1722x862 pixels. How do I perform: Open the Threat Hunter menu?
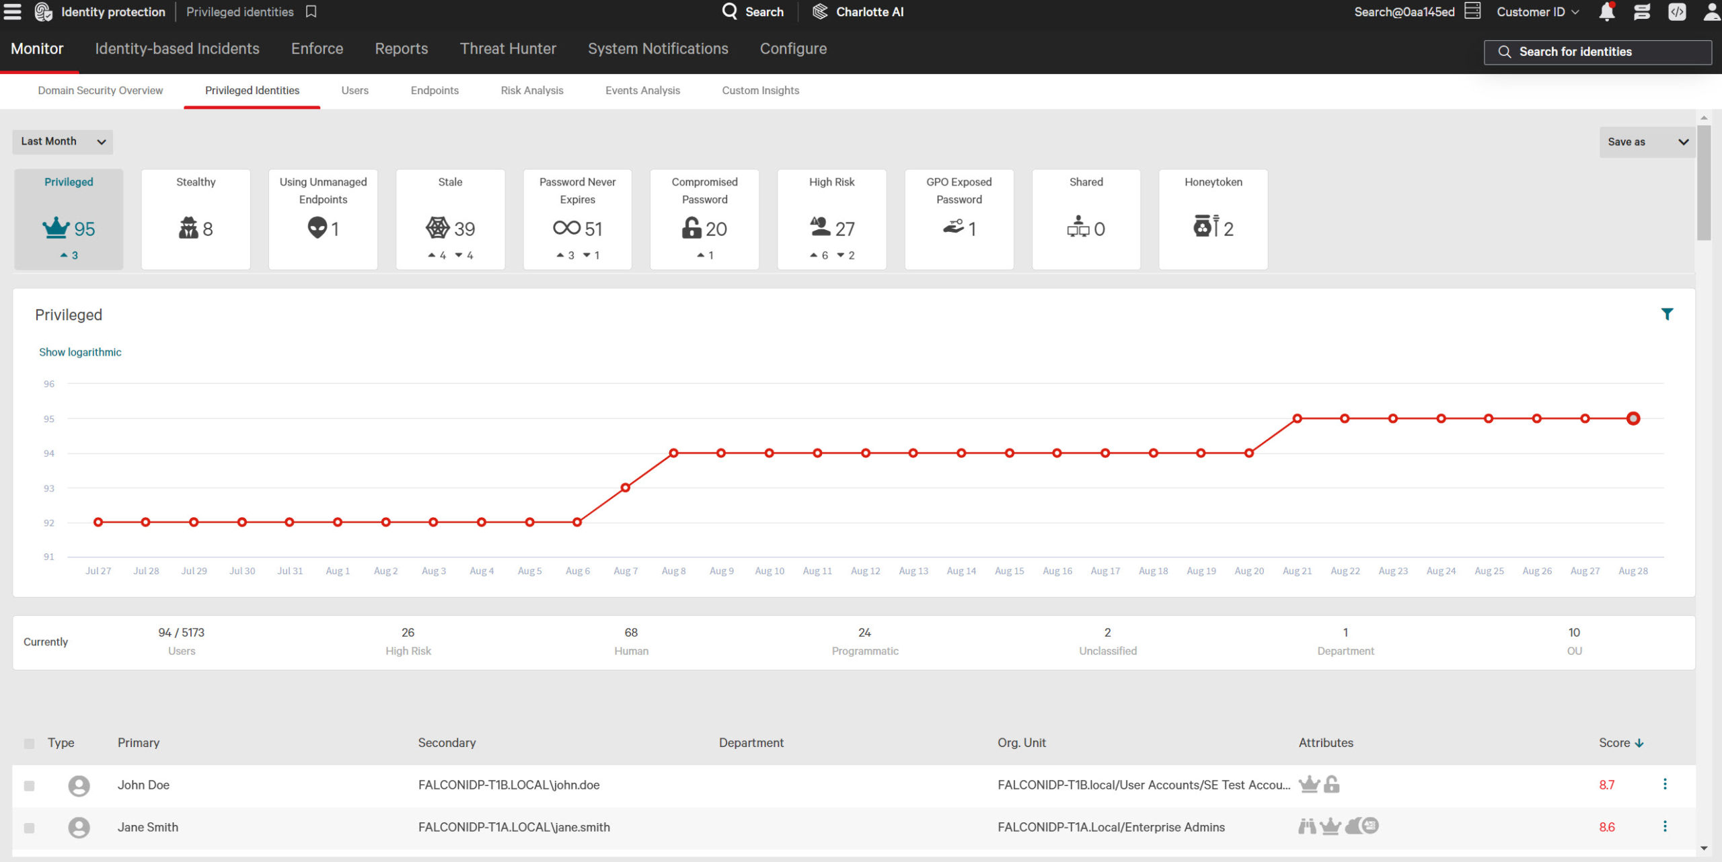[x=508, y=48]
